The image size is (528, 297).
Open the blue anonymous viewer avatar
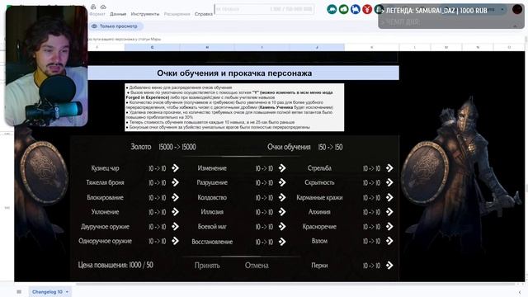[x=356, y=9]
